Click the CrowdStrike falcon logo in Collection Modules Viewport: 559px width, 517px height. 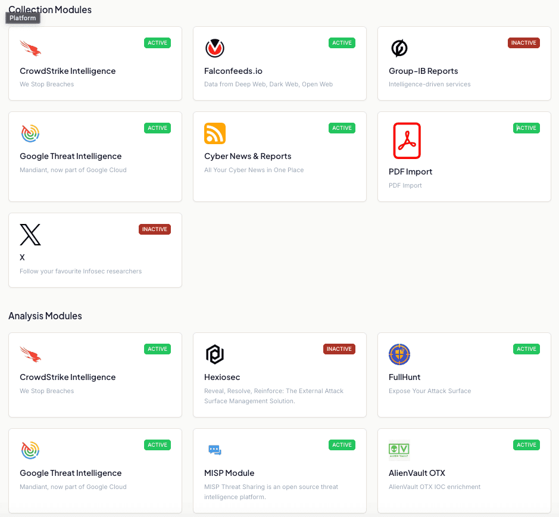[30, 48]
